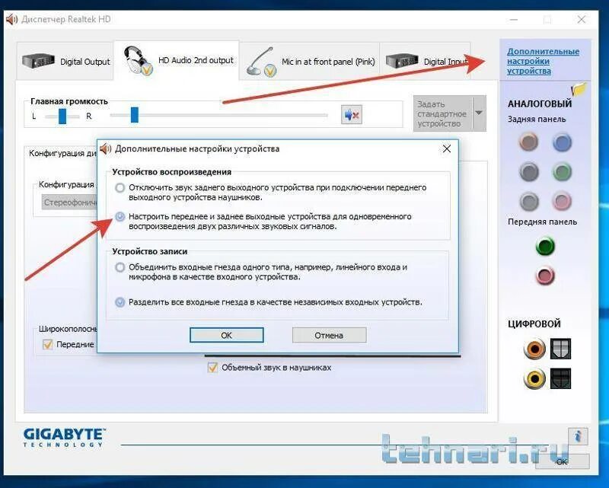The image size is (609, 488).
Task: Click the Digital Input device icon
Action: [x=402, y=61]
